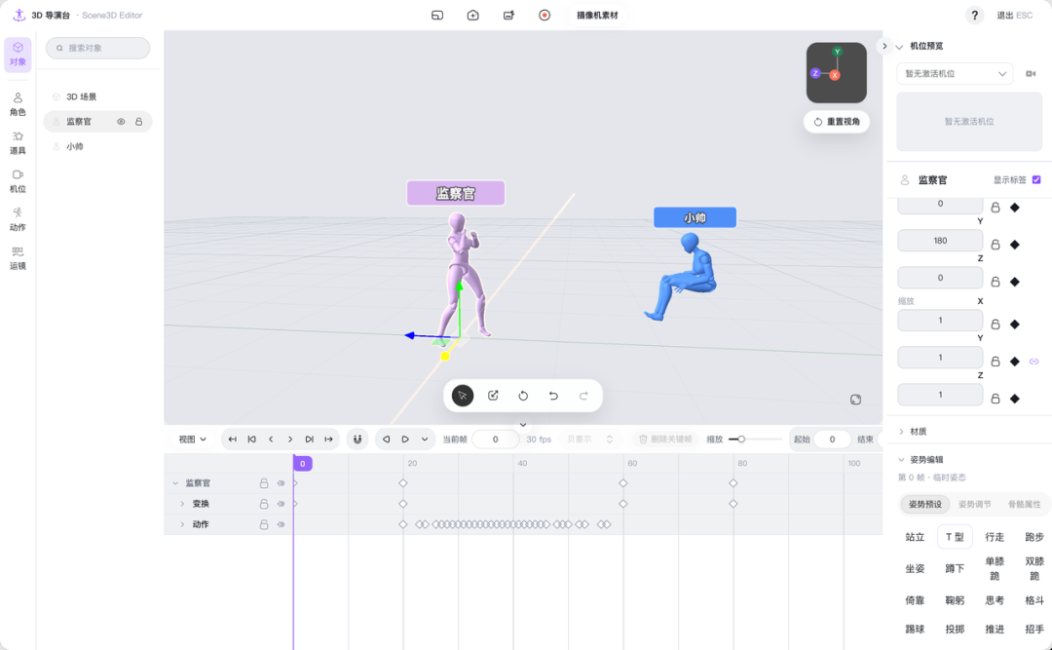This screenshot has width=1052, height=650.
Task: Open help with the question mark icon
Action: click(974, 15)
